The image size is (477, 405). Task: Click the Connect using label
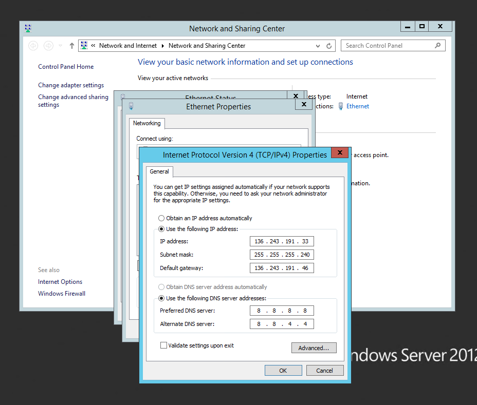click(x=155, y=139)
